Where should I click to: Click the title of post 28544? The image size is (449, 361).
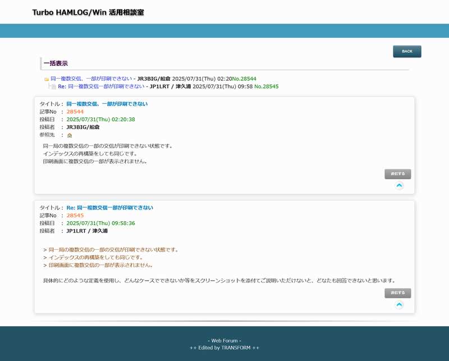107,104
